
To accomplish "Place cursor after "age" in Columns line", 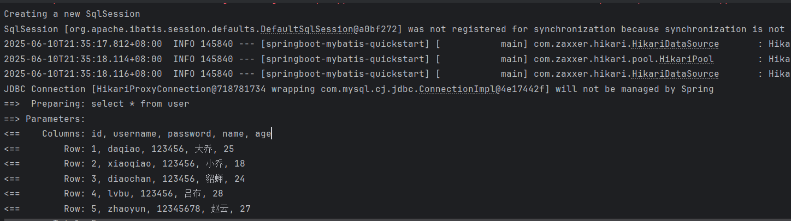I will pos(271,133).
